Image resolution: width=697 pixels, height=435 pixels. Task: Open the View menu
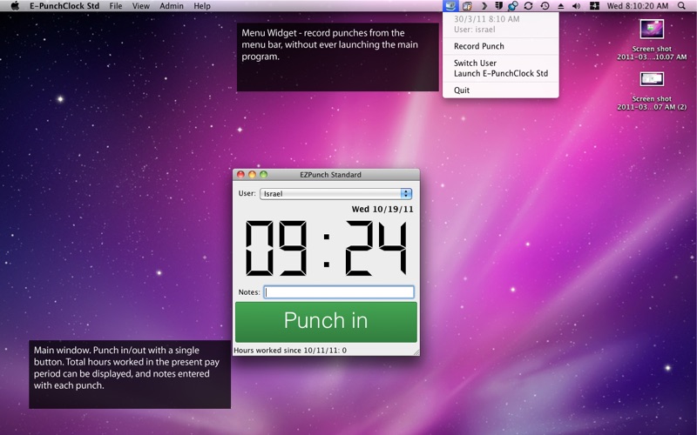click(x=141, y=6)
